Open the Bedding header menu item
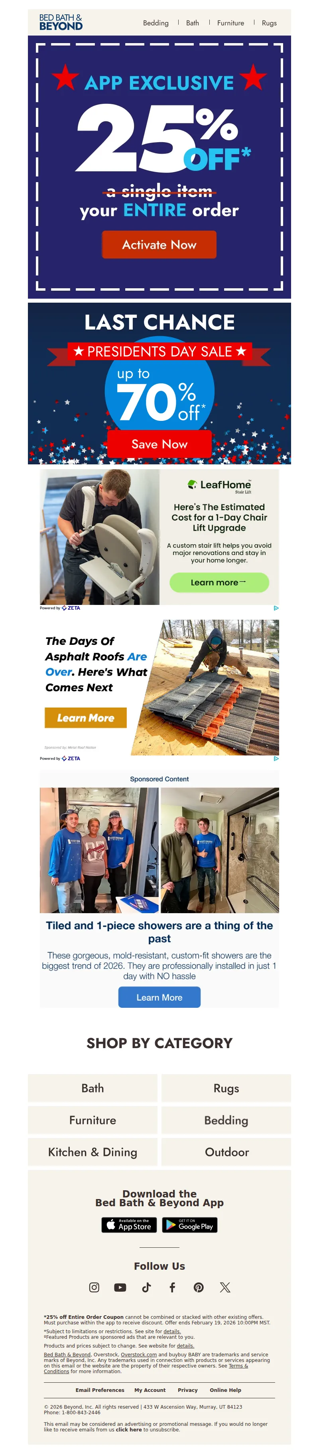Screen dimensions: 319x1451 pyautogui.click(x=156, y=23)
